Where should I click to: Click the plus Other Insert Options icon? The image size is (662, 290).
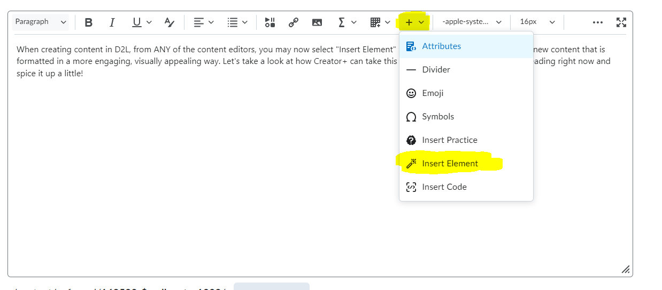click(409, 22)
